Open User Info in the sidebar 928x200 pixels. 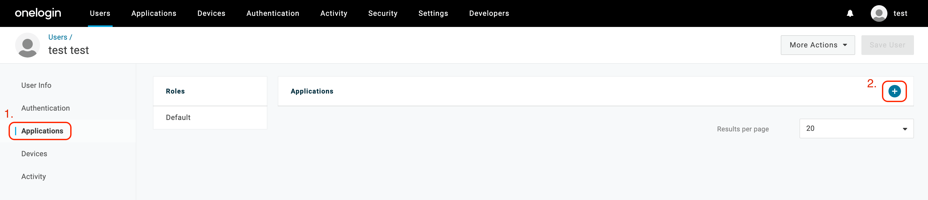coord(36,85)
